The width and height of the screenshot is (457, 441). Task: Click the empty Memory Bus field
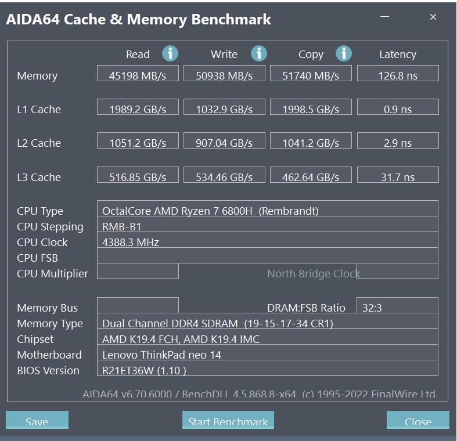click(138, 305)
